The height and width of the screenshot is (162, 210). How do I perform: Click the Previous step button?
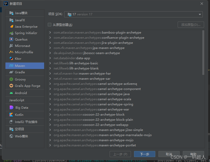pyautogui.click(x=120, y=154)
